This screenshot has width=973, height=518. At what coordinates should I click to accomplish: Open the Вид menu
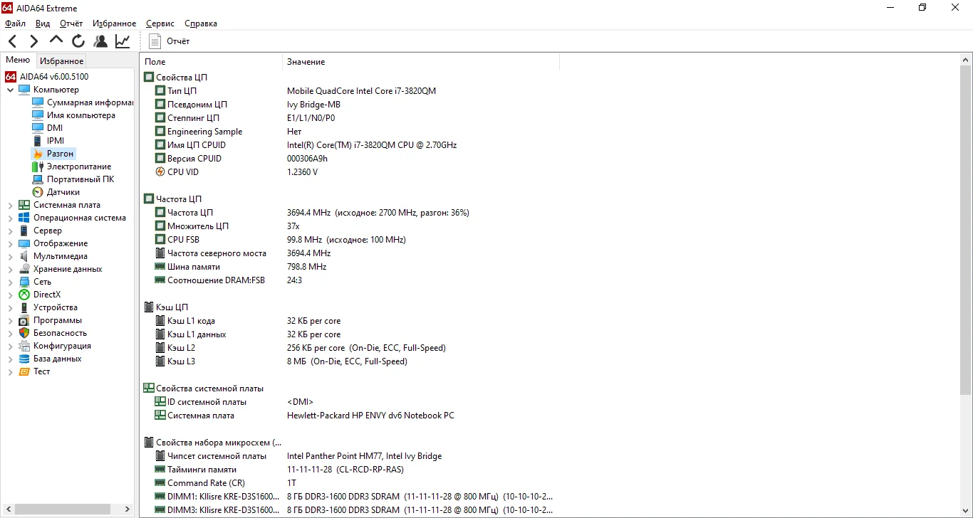[x=43, y=23]
